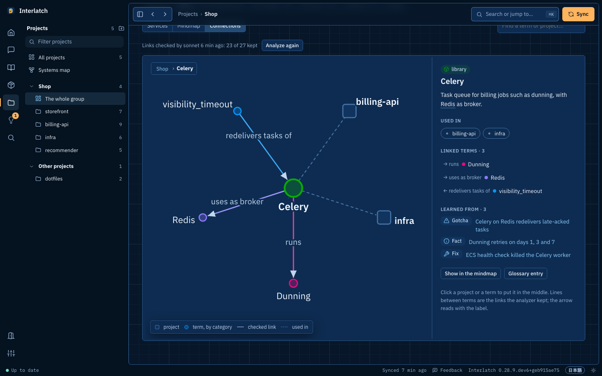Go back with the left chevron
This screenshot has width=602, height=376.
[153, 14]
